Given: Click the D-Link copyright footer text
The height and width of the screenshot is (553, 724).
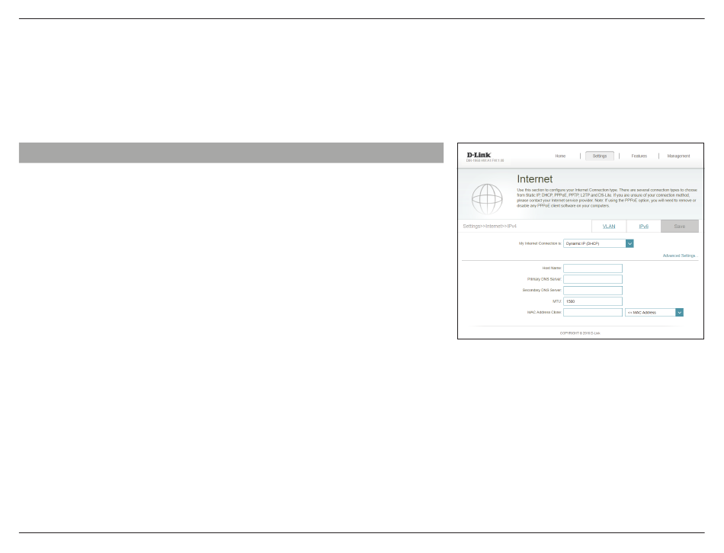Looking at the screenshot, I should 580,333.
